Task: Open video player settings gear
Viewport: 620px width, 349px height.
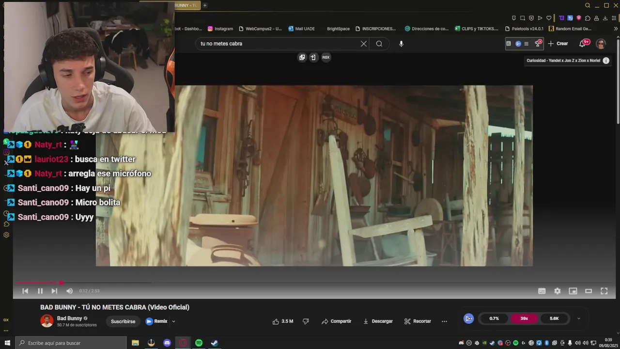Action: (558, 291)
